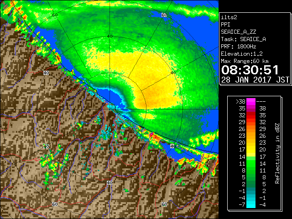Viewport: 292px width, 219px height.
Task: Click the green legend swatch beside left-column 8
Action: [x=251, y=170]
